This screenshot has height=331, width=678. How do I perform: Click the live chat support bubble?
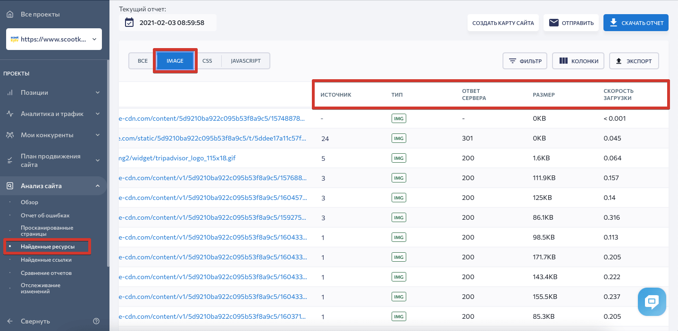(652, 301)
